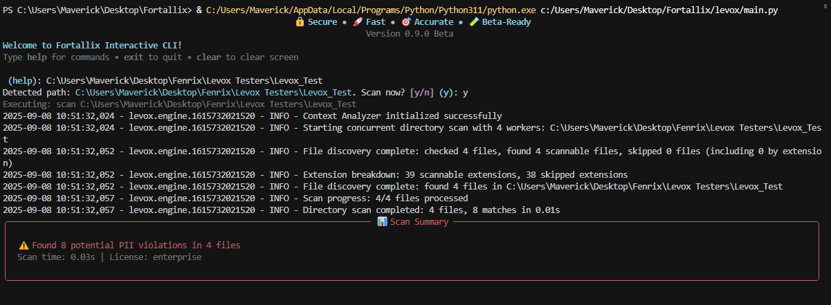Click the Executing: scan line
This screenshot has width=831, height=305.
pos(180,104)
